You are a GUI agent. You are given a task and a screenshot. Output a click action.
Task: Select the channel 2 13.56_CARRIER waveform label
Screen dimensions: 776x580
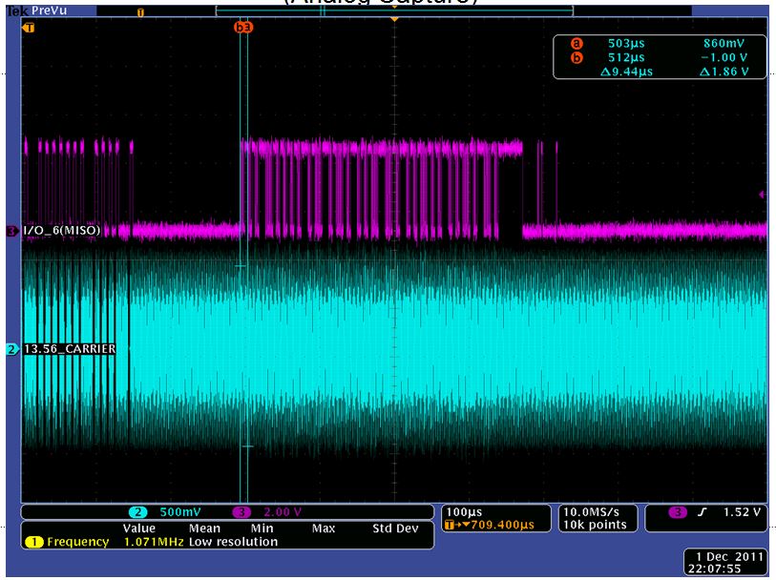tap(70, 348)
